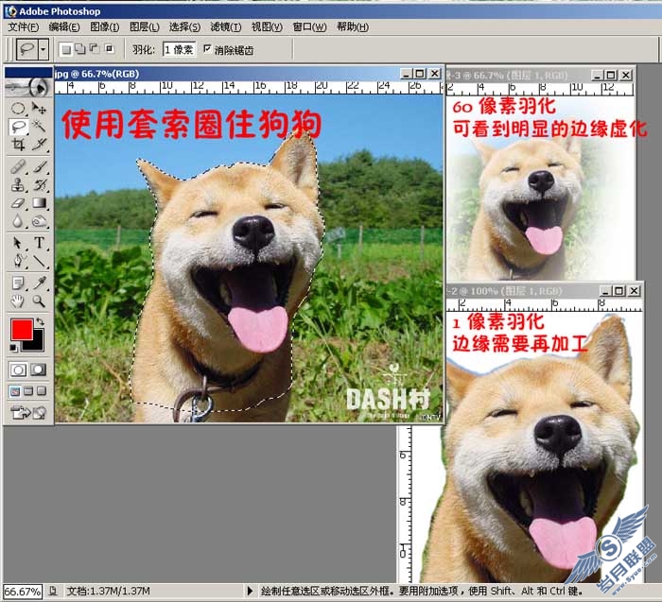Click the 66.67% zoom level field
Image resolution: width=662 pixels, height=602 pixels.
click(x=23, y=592)
